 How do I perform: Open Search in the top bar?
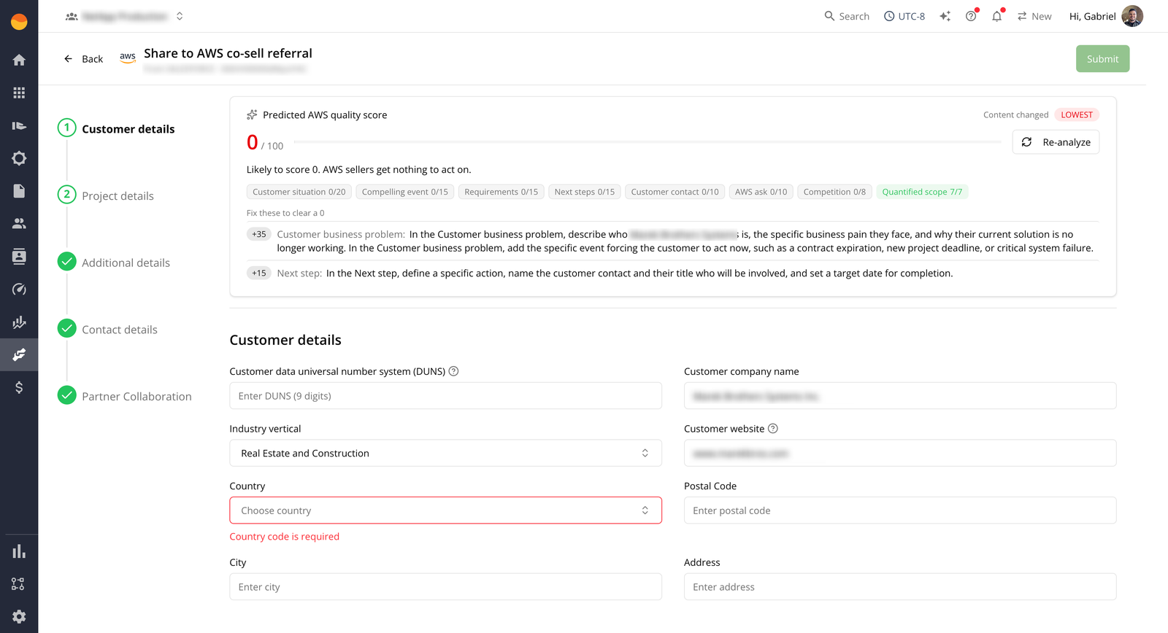[847, 16]
